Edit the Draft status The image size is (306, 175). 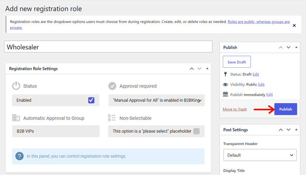(x=256, y=74)
